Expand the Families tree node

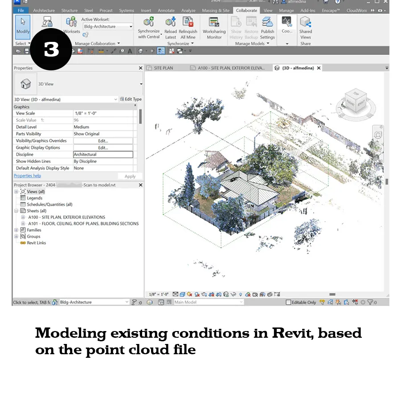16,230
